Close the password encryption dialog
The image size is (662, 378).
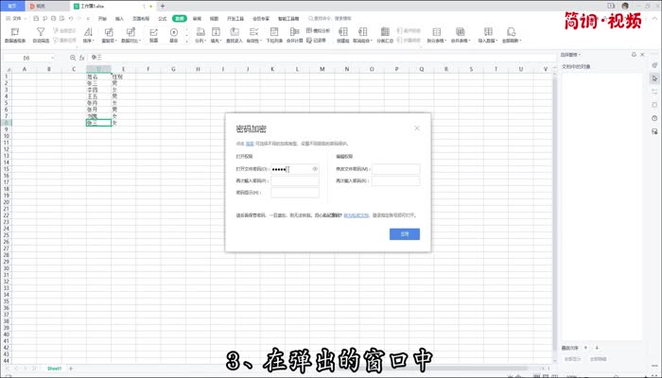[417, 128]
